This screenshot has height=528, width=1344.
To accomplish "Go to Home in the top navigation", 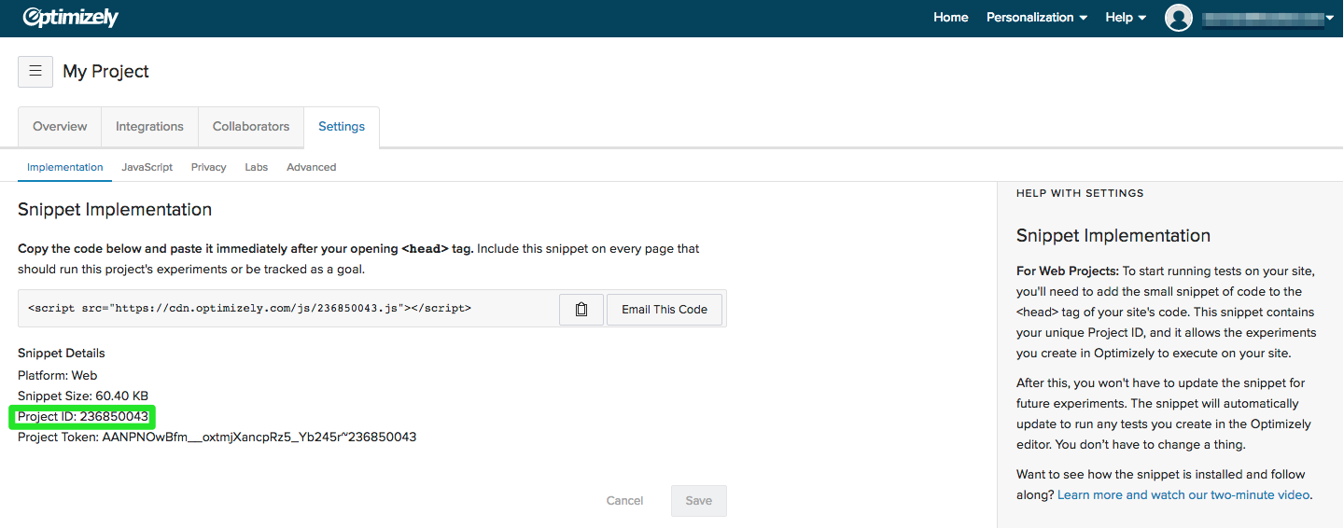I will [951, 18].
